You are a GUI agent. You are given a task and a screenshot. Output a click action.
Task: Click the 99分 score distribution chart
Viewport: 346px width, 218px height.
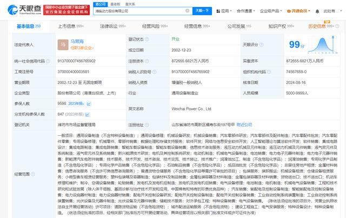click(x=323, y=45)
